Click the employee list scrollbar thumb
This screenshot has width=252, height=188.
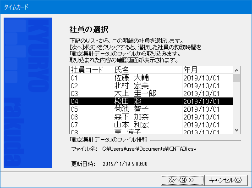pyautogui.click(x=236, y=78)
